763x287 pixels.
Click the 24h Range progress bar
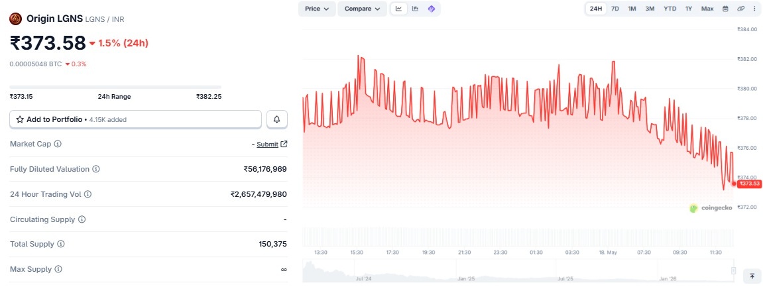point(115,87)
